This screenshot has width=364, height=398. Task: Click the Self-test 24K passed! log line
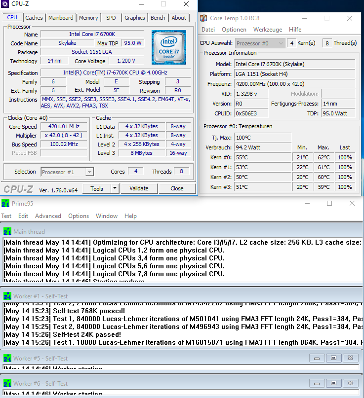pos(62,334)
